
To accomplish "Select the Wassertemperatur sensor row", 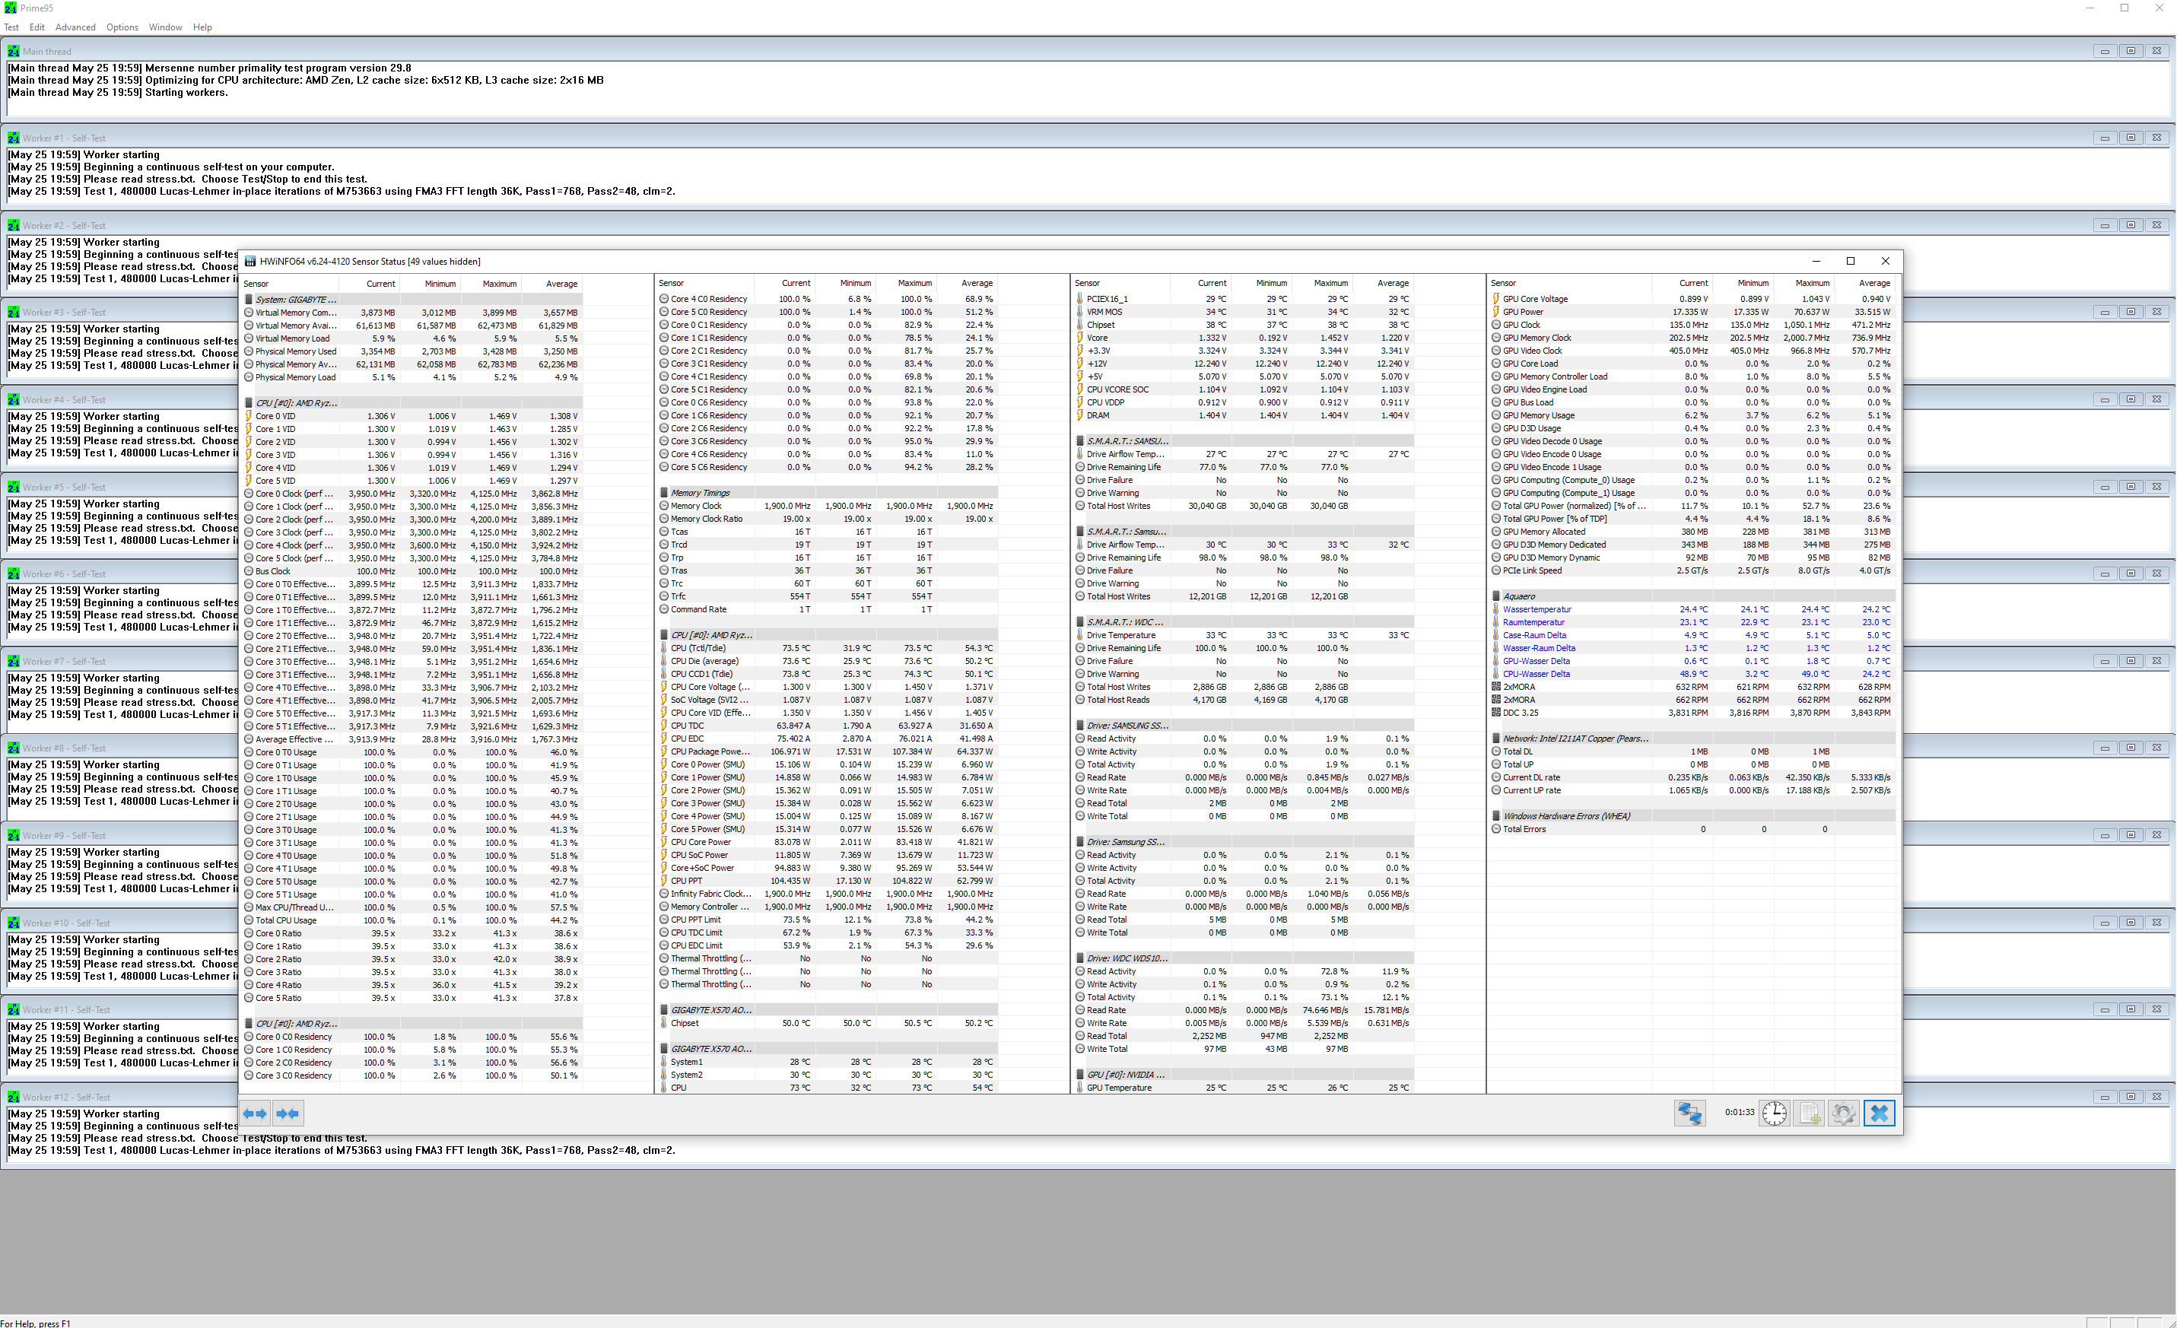I will (1537, 610).
